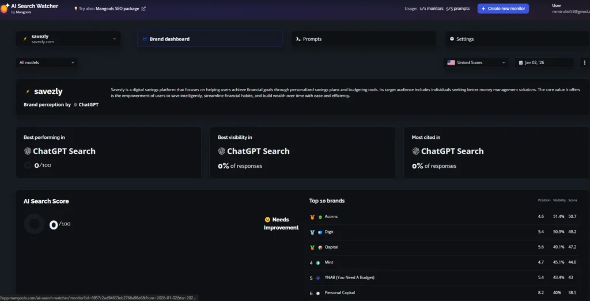Image resolution: width=590 pixels, height=301 pixels.
Task: Click the calendar icon by the date
Action: (521, 62)
